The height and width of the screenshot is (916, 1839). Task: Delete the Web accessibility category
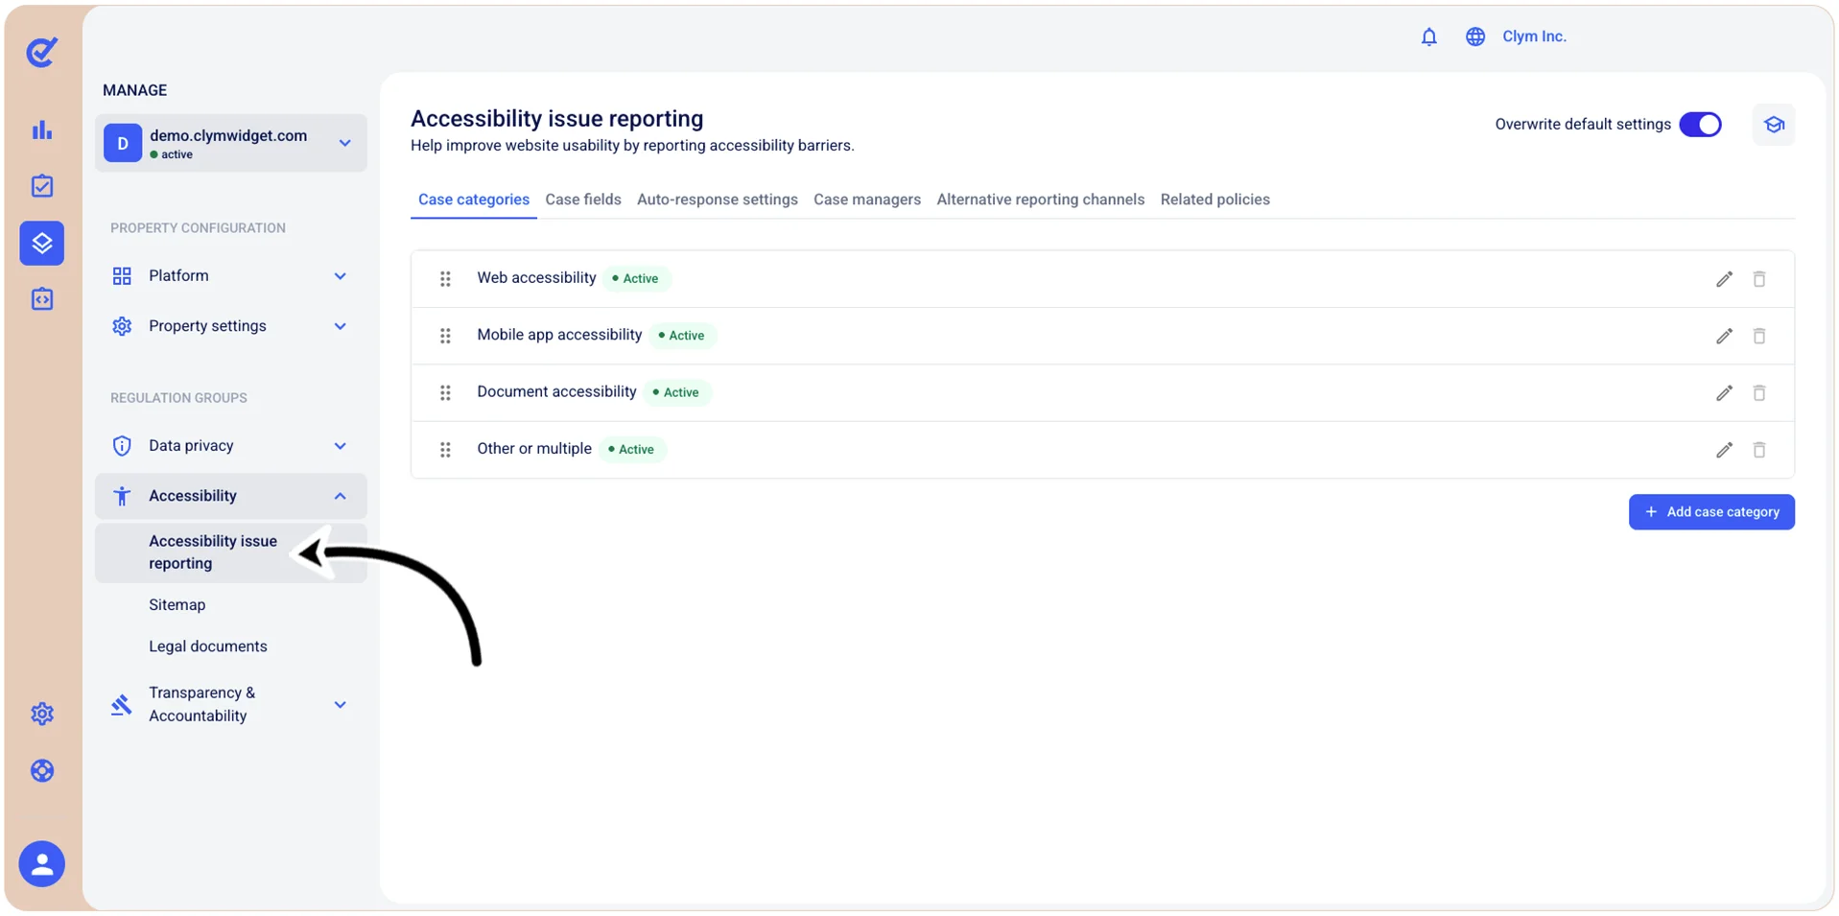pyautogui.click(x=1759, y=279)
